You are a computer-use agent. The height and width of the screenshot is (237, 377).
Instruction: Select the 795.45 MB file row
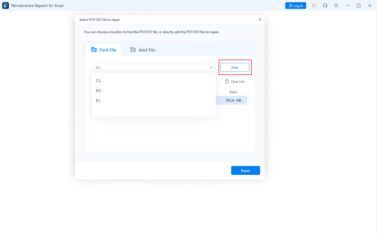[233, 101]
